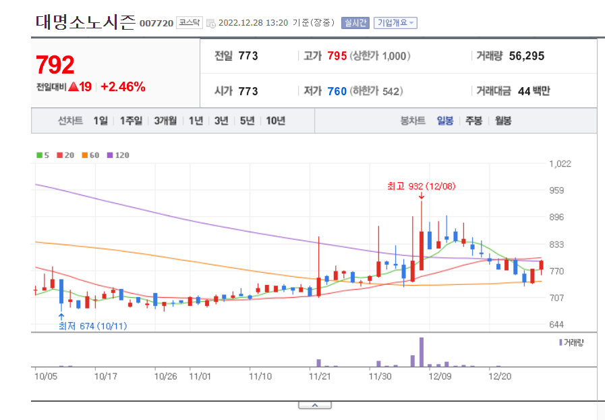Click the 11/21 date axis label
605x420 pixels.
(320, 376)
